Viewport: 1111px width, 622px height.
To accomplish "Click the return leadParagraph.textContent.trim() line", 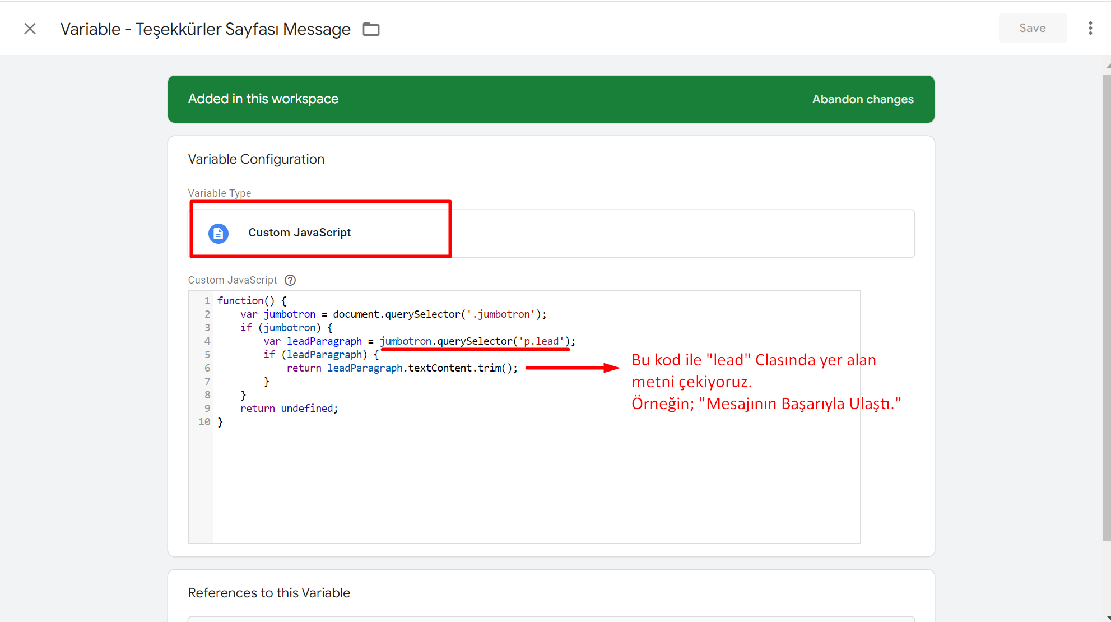I will (x=402, y=368).
